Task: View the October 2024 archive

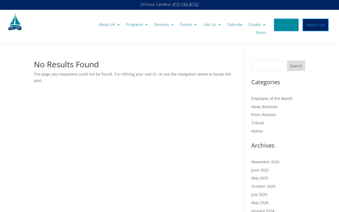Action: 263,186
